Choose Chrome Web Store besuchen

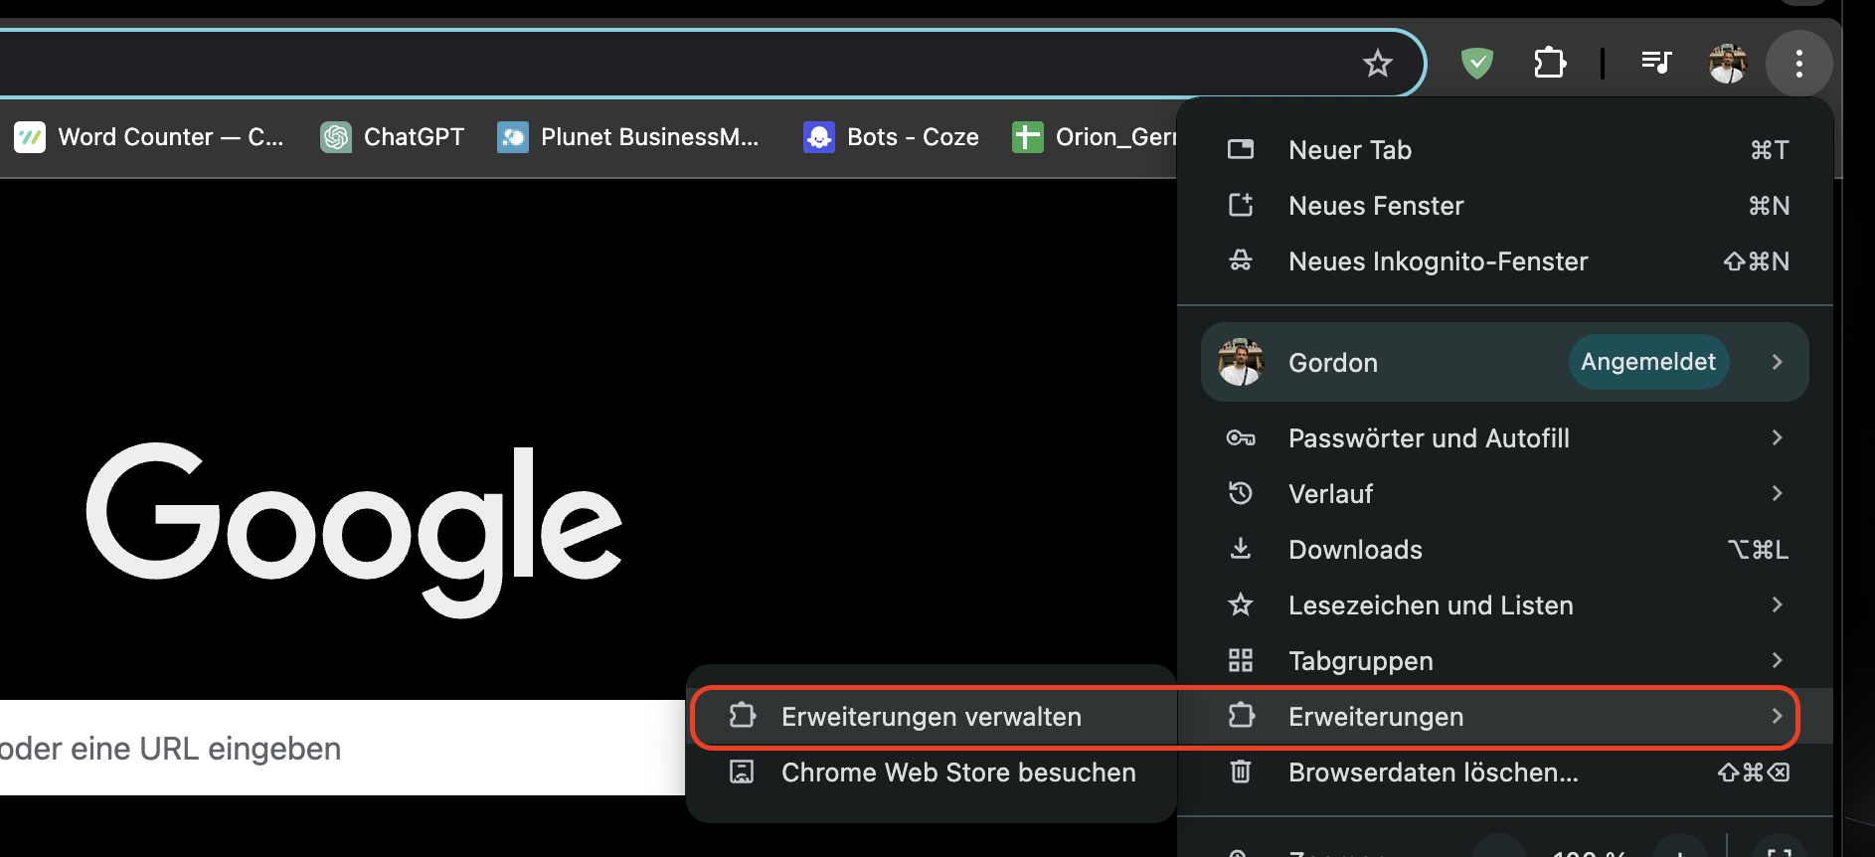[932, 772]
